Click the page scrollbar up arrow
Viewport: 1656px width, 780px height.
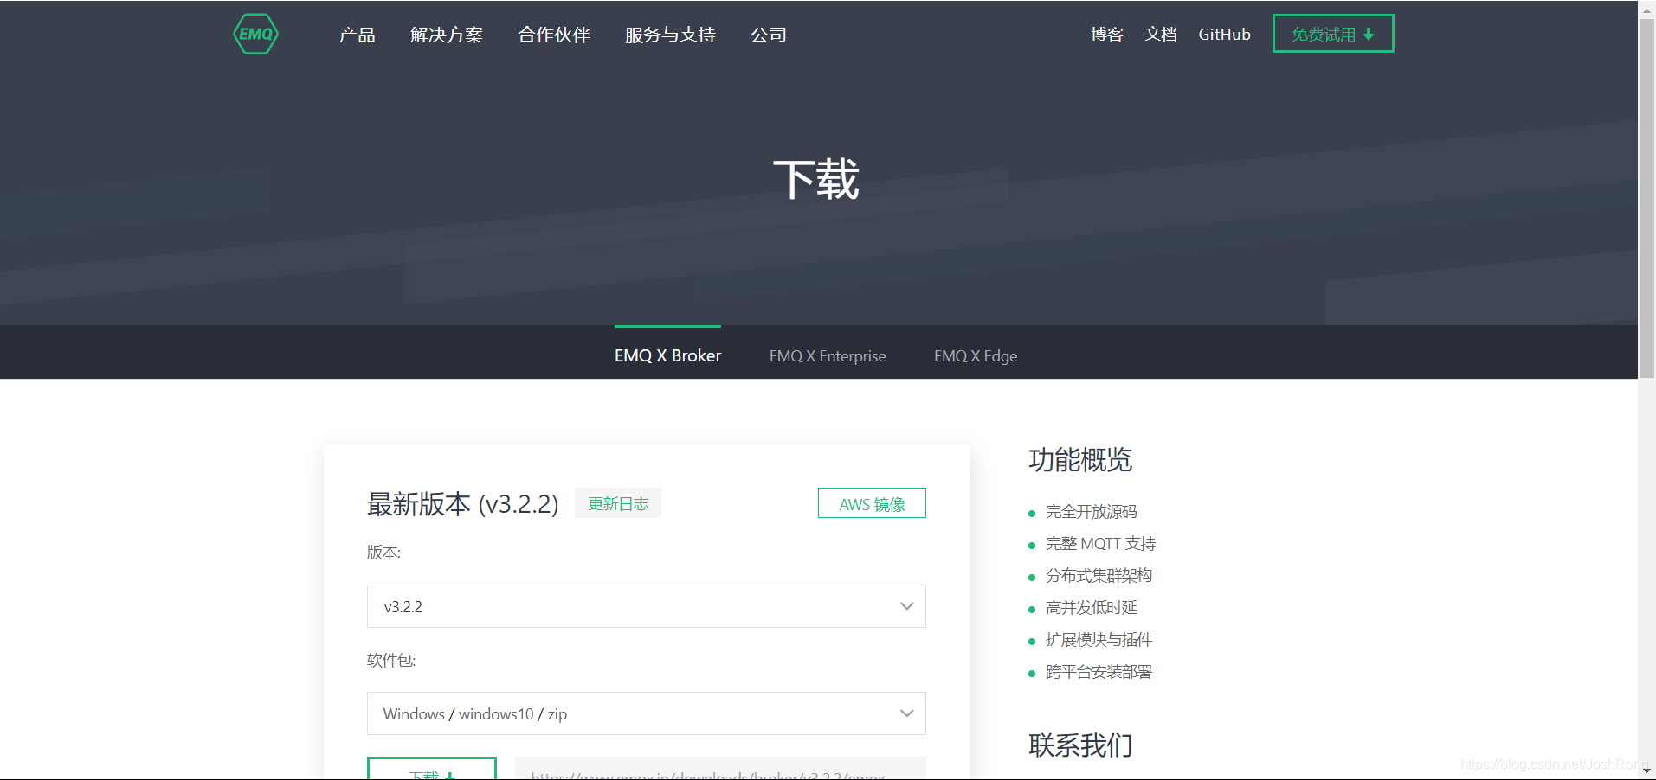pyautogui.click(x=1646, y=9)
